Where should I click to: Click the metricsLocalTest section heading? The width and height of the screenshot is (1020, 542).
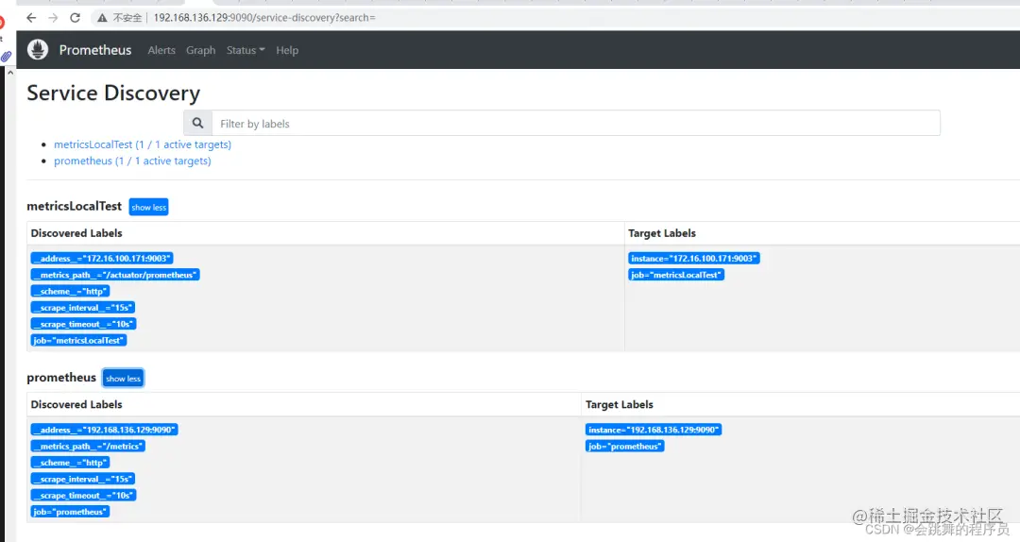click(x=75, y=206)
